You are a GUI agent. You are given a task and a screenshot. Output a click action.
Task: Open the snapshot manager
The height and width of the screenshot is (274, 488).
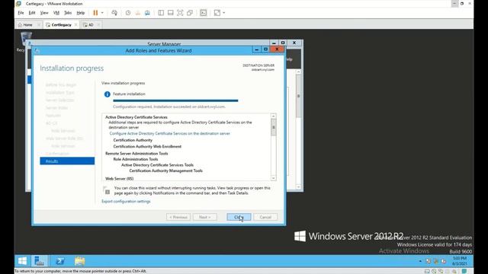[x=147, y=13]
